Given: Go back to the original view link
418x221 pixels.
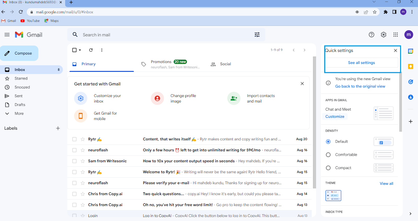Looking at the screenshot, I should click(x=360, y=86).
